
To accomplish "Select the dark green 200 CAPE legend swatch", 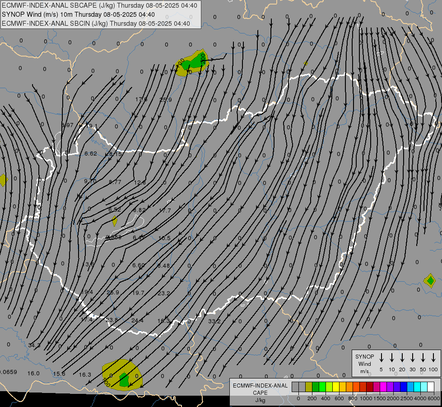I will click(x=316, y=387).
